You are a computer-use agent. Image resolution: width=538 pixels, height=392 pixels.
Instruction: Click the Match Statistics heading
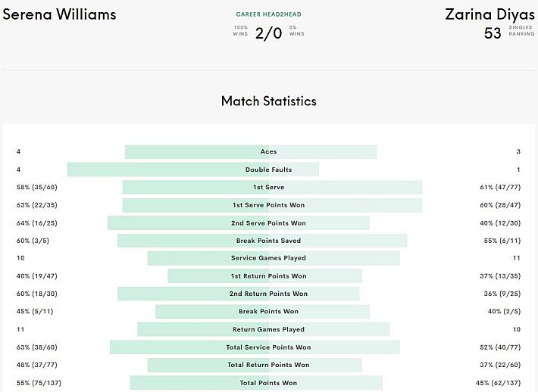(x=269, y=101)
